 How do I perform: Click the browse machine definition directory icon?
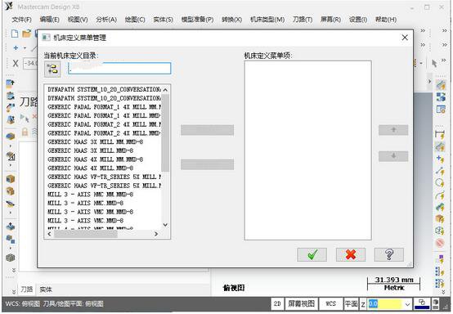(x=52, y=69)
